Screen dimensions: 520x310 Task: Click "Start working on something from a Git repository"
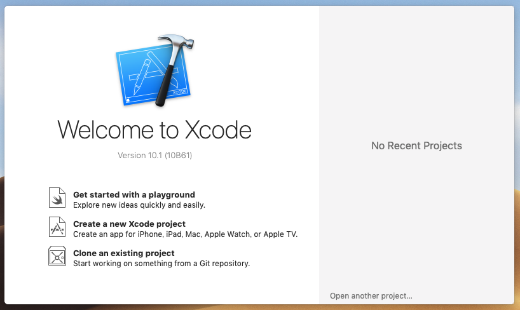[161, 263]
